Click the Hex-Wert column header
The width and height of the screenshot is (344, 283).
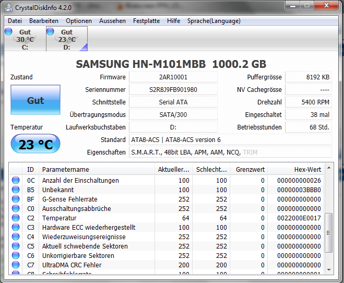[x=295, y=169]
